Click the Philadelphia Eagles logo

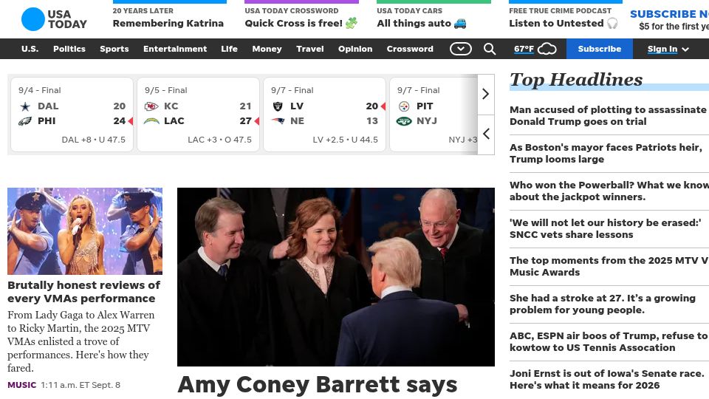click(x=25, y=120)
